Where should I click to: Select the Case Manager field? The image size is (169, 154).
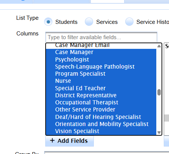[101, 52]
